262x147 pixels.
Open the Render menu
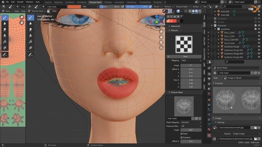coord(20,2)
